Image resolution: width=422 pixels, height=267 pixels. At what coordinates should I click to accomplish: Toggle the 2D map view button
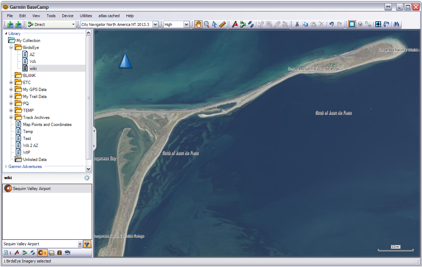point(352,24)
